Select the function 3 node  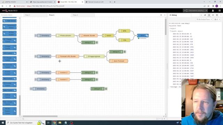[63, 80]
